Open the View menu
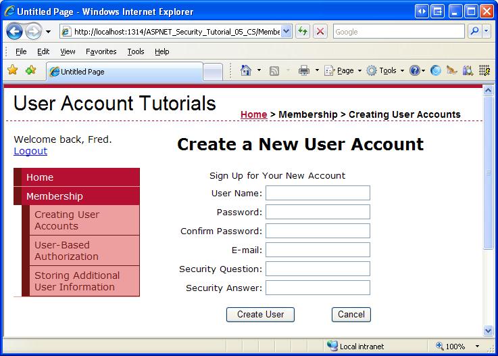This screenshot has width=498, height=356. click(68, 51)
